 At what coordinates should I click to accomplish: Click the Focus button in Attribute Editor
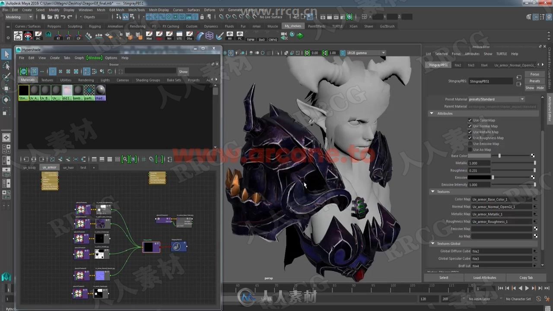(535, 74)
